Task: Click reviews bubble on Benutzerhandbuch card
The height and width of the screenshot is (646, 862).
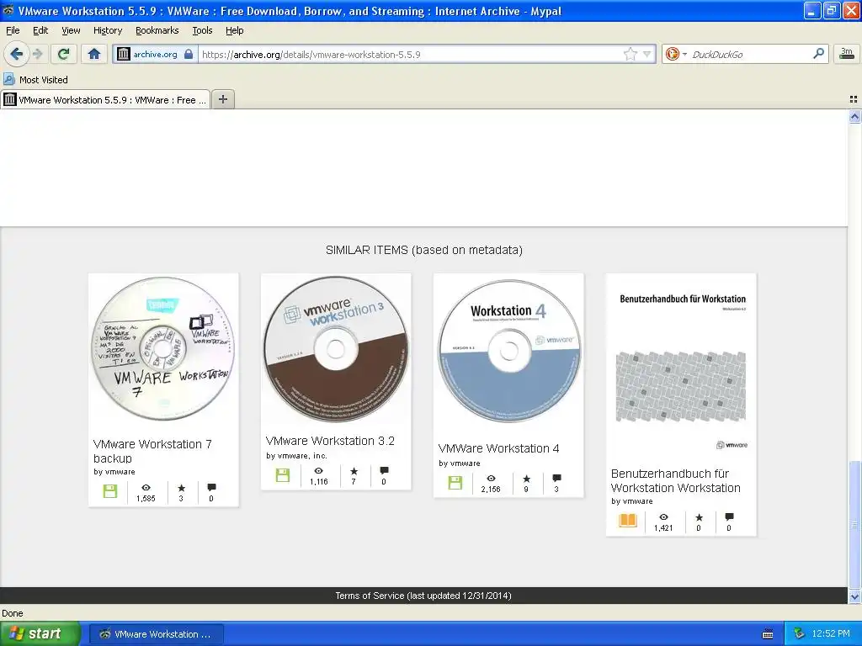Action: pyautogui.click(x=730, y=517)
